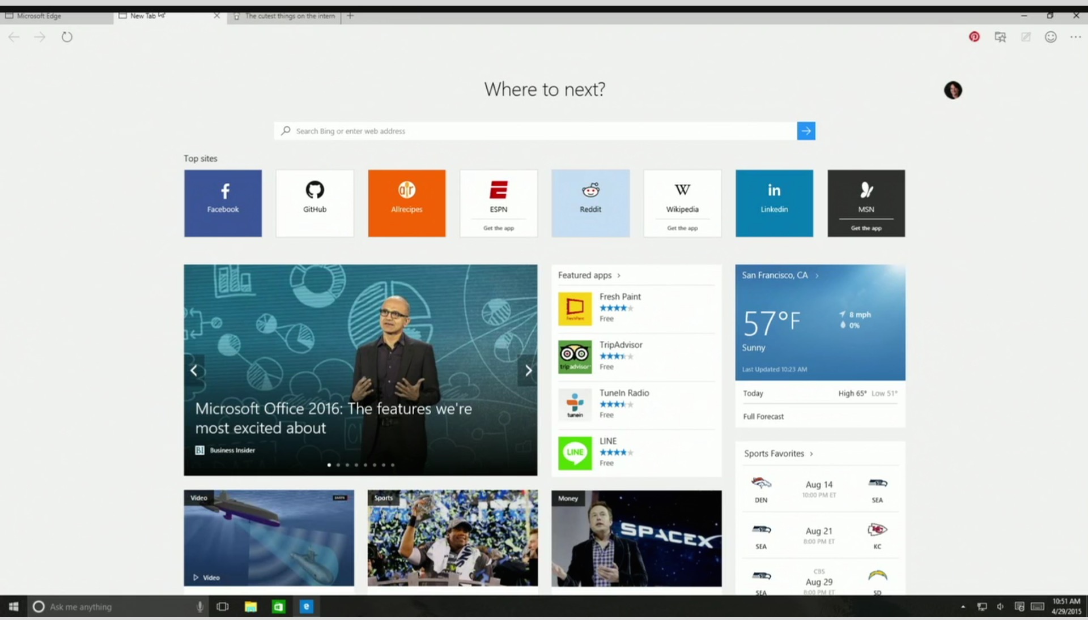Click the Pinterest icon in toolbar
1088x620 pixels.
click(974, 37)
